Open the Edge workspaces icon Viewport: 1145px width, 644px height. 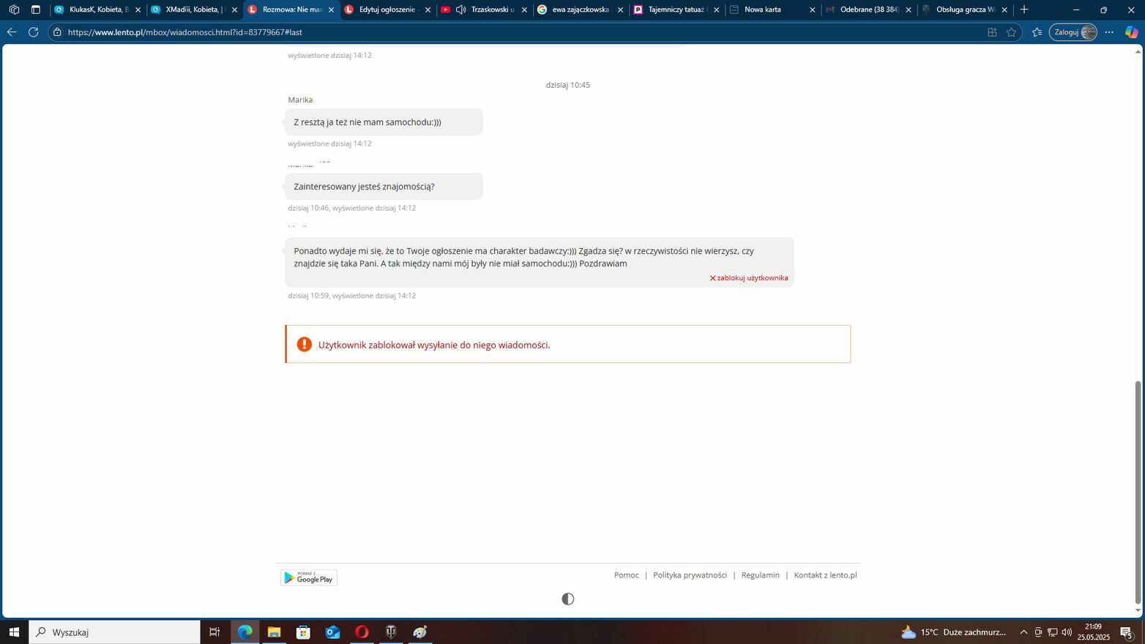pos(14,10)
